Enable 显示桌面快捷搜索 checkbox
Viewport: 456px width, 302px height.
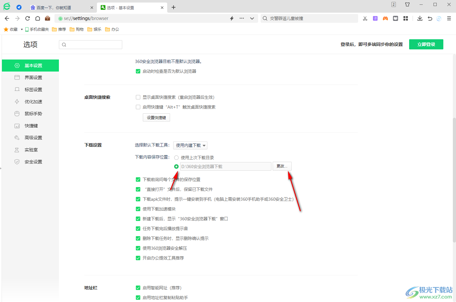pyautogui.click(x=138, y=97)
